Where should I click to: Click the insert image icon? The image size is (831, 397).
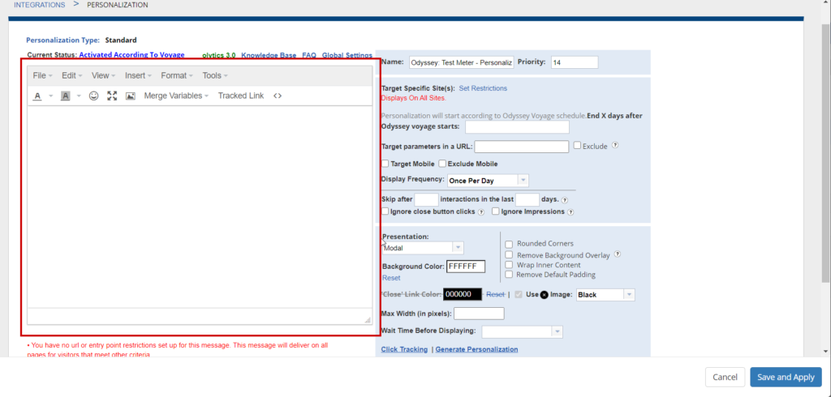(130, 96)
